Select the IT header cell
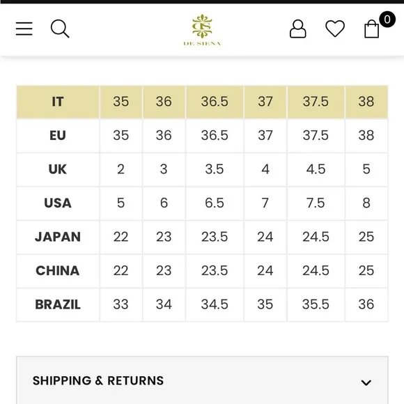Screen dimensions: 404x404 (x=58, y=102)
